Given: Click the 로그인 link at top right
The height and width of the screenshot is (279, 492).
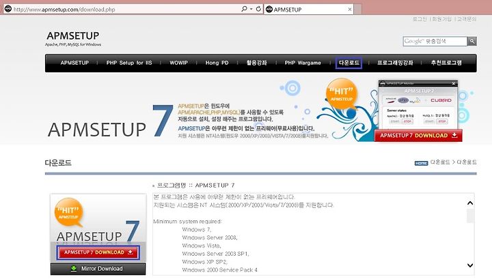Looking at the screenshot, I should click(x=420, y=19).
